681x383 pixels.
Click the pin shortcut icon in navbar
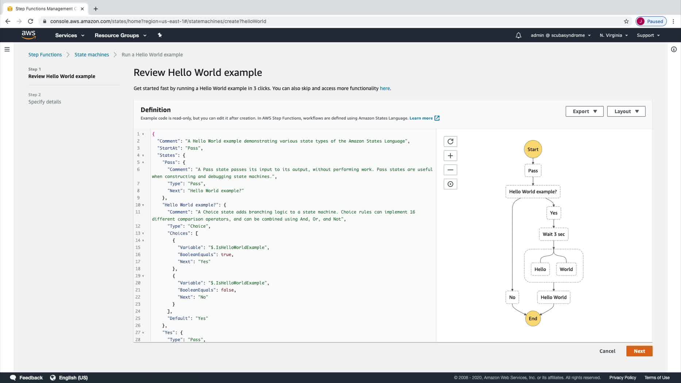point(159,35)
